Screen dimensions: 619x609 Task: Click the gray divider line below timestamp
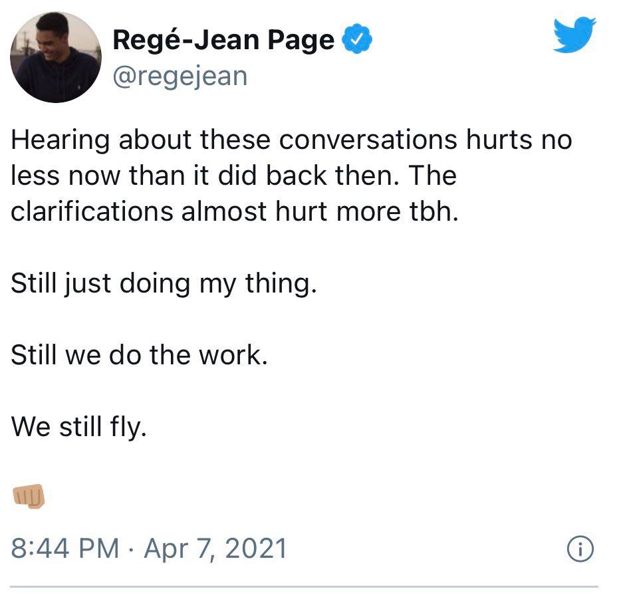click(x=304, y=587)
